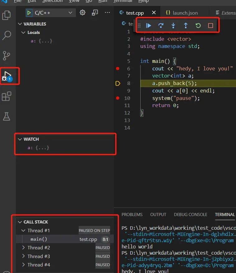The image size is (236, 273).
Task: Stop the debug session
Action: [x=211, y=26]
